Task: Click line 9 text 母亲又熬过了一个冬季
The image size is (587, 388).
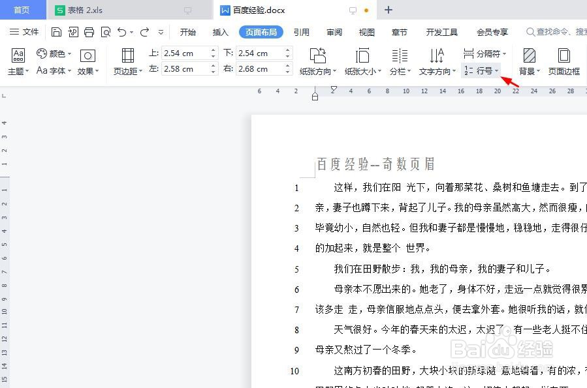Action: [366, 350]
